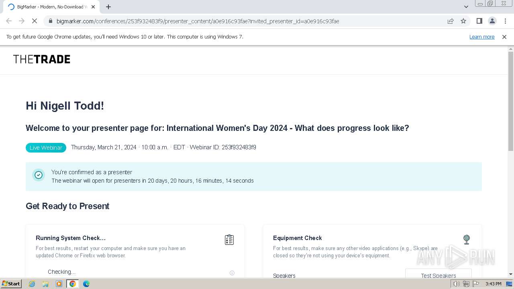
Task: Open the system check clipboard icon
Action: click(229, 240)
